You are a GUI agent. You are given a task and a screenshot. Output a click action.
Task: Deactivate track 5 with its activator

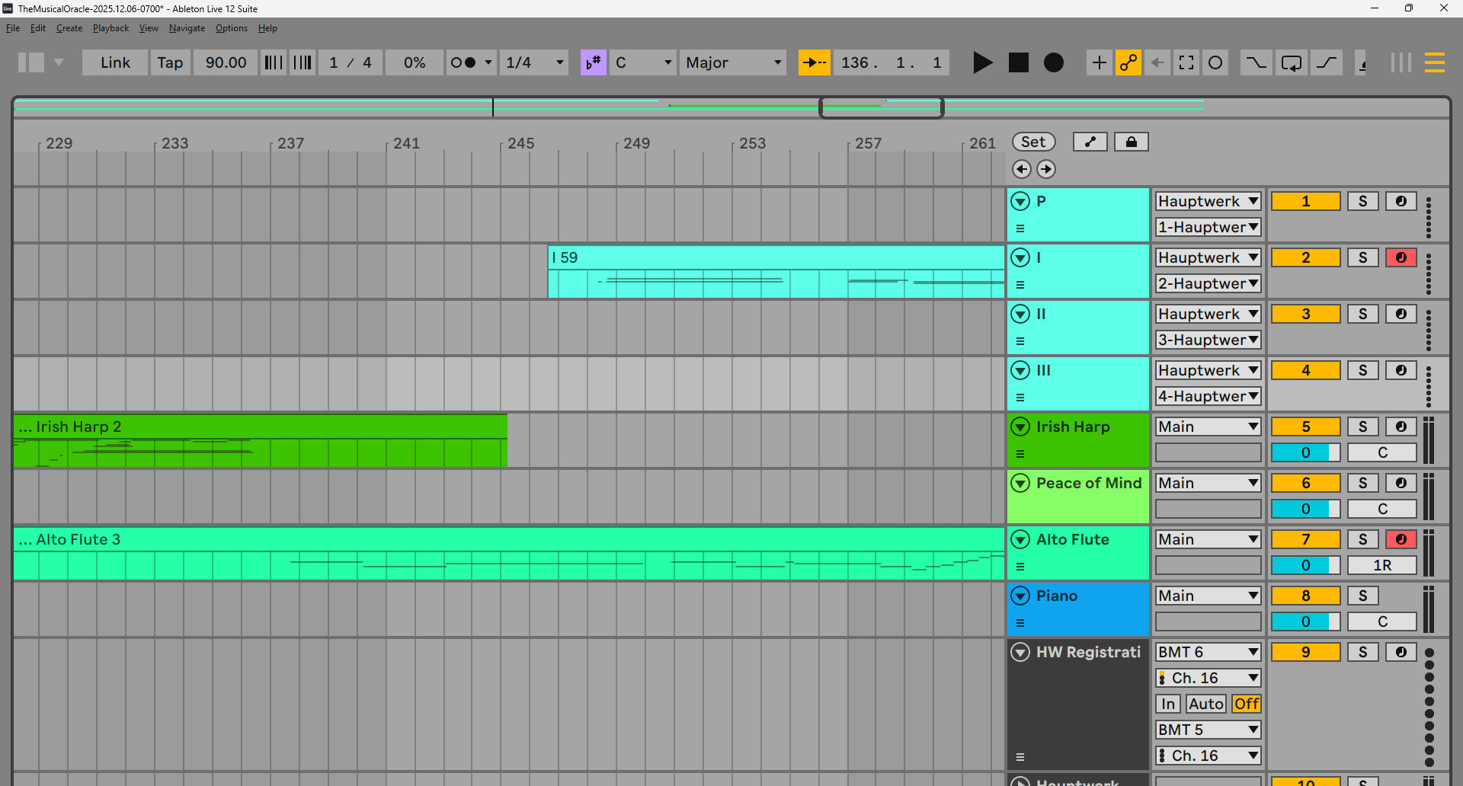click(x=1306, y=427)
